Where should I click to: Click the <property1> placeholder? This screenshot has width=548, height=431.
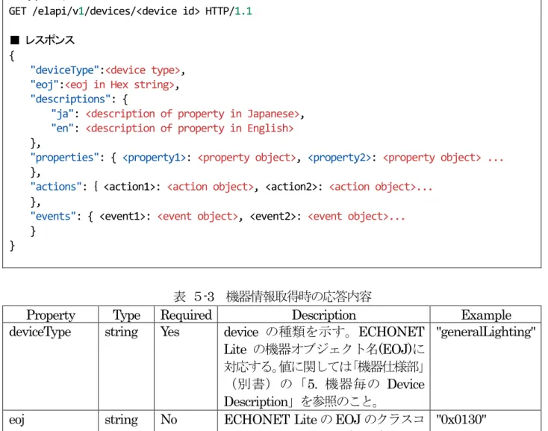point(154,158)
